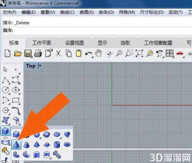Switch to the 工作平面 tab

(x=42, y=43)
